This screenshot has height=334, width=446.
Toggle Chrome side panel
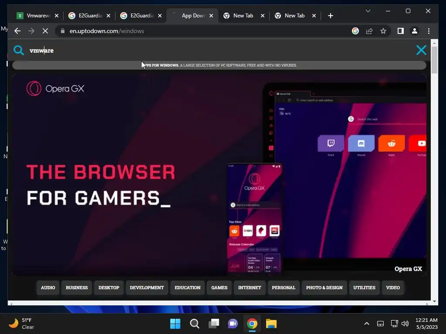click(x=401, y=31)
